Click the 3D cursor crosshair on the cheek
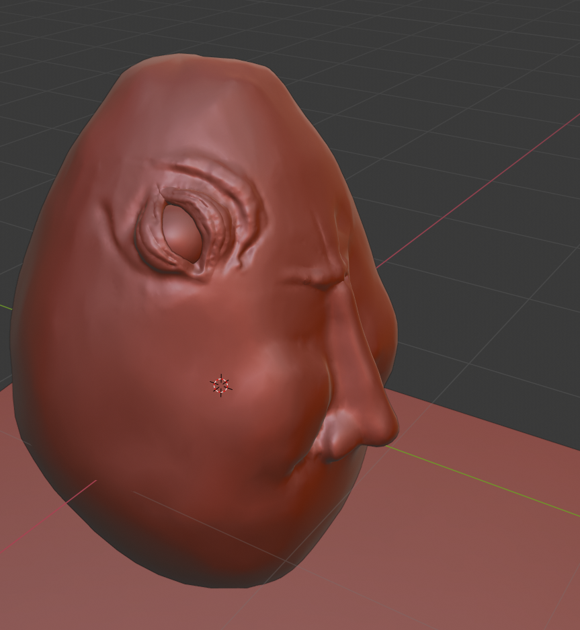 point(221,385)
